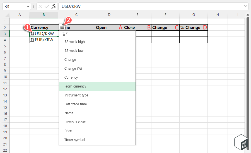Expand the formula bar with chevron

[x=246, y=6]
